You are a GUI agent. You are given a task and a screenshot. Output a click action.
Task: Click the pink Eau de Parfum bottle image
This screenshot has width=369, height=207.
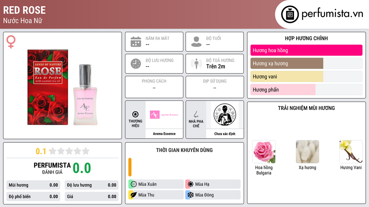85,95
